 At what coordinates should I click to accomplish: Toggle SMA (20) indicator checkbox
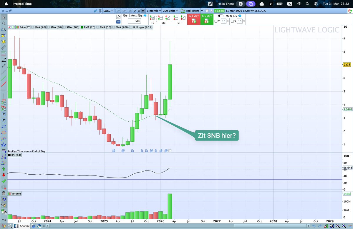(x=33, y=27)
